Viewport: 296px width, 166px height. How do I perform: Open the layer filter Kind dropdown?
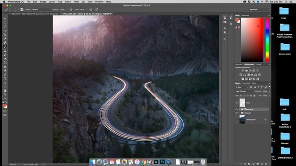click(x=241, y=87)
